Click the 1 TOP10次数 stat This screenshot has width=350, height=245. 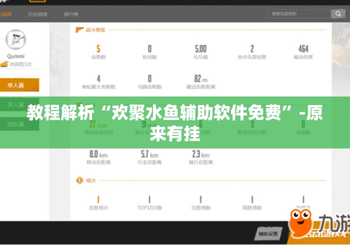[149, 203]
